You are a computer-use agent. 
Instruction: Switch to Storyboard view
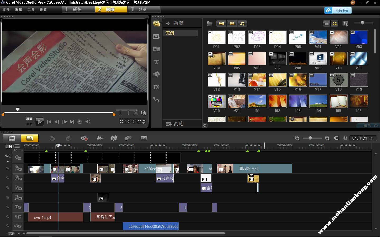tap(12, 138)
